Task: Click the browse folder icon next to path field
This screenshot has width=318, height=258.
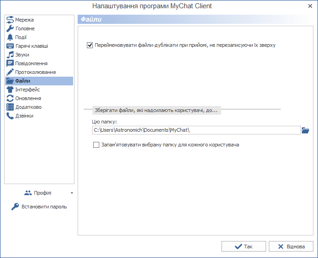Action: [306, 130]
